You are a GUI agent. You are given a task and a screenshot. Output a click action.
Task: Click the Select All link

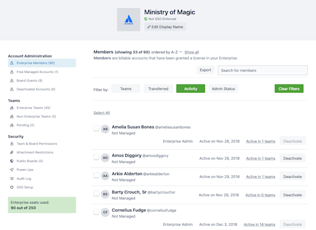click(102, 113)
